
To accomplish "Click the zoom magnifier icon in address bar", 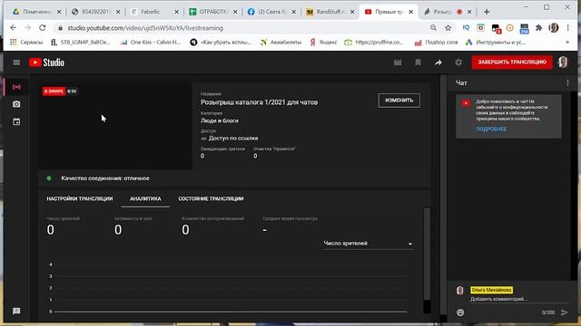I will (433, 28).
